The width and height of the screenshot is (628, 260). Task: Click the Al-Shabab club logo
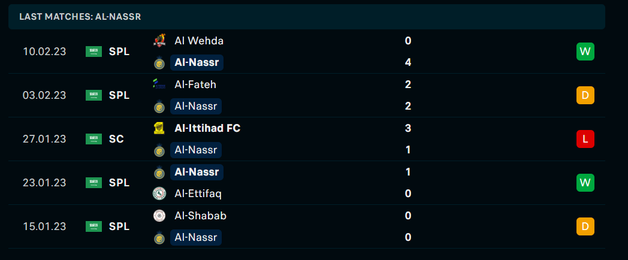click(159, 216)
